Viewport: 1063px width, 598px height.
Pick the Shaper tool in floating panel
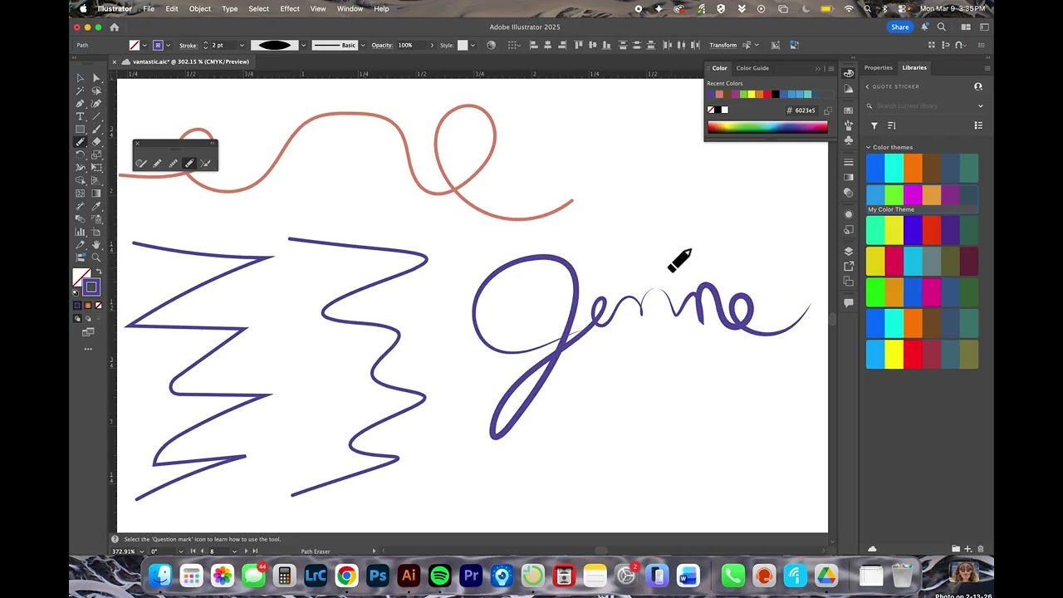[141, 164]
